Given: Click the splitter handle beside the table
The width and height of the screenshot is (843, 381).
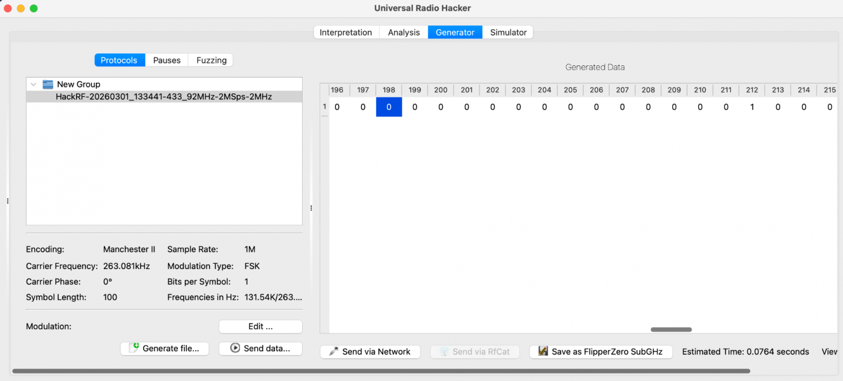Looking at the screenshot, I should point(311,208).
